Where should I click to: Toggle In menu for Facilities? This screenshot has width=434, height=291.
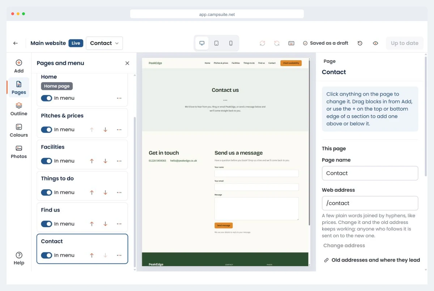(x=47, y=161)
